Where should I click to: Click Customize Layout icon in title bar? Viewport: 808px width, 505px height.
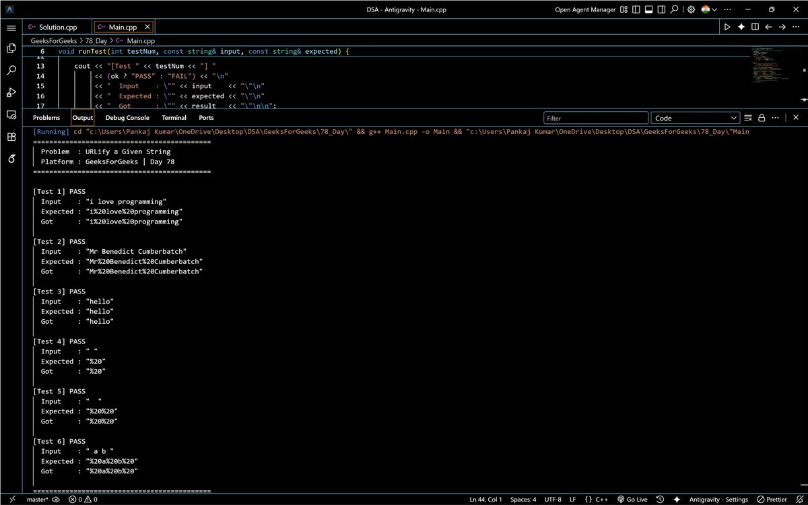(x=624, y=9)
